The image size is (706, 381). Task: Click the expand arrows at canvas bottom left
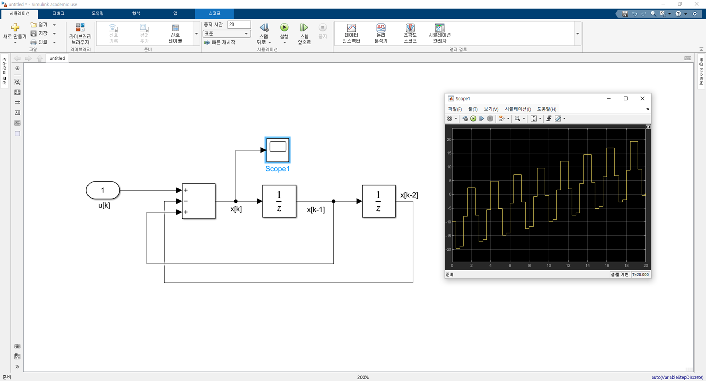coord(17,367)
